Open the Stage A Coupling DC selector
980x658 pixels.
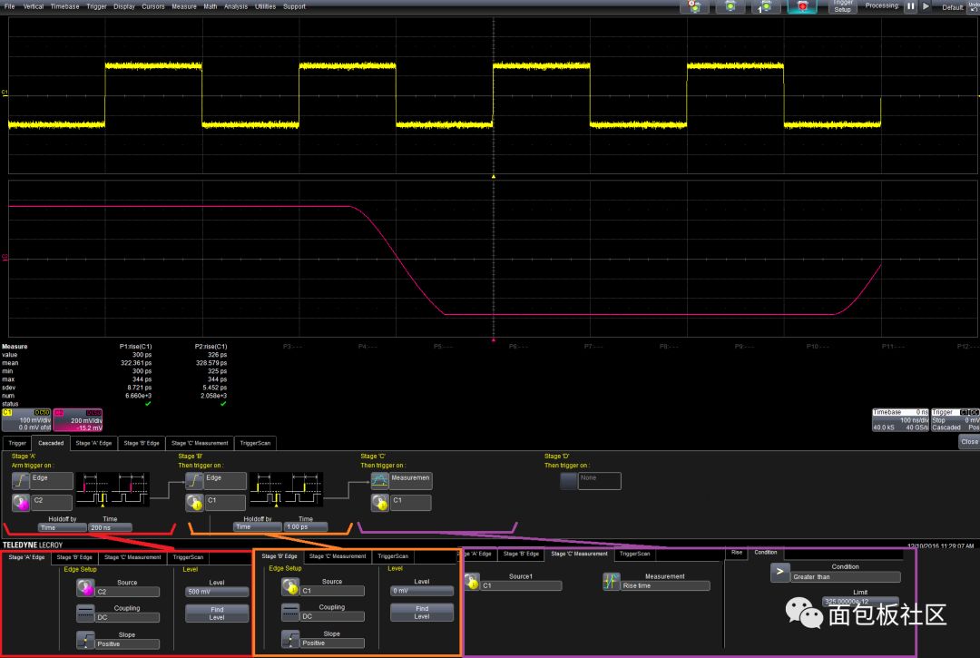(x=126, y=617)
